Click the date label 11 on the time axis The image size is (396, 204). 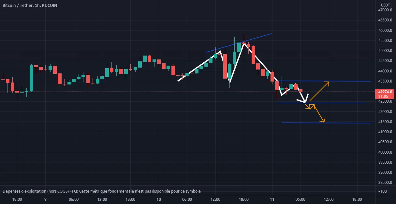[x=272, y=199]
